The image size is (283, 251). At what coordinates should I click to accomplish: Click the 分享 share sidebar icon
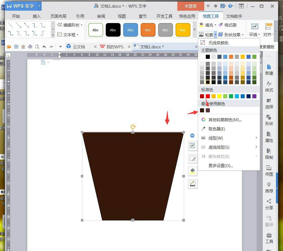(x=269, y=204)
